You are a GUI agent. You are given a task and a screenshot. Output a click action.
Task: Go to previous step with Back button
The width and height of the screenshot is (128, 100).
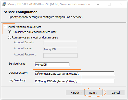(75, 93)
